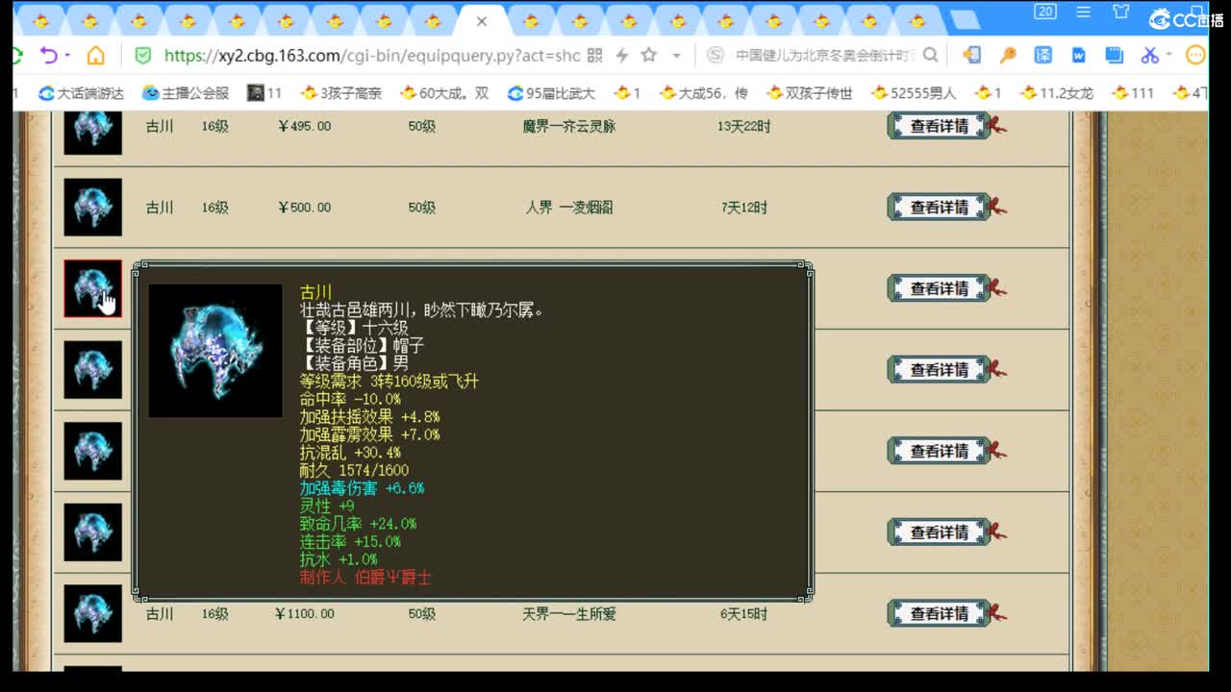The height and width of the screenshot is (692, 1231).
Task: Click the helmet thumbnail in ¥495.00 row
Action: pos(92,132)
